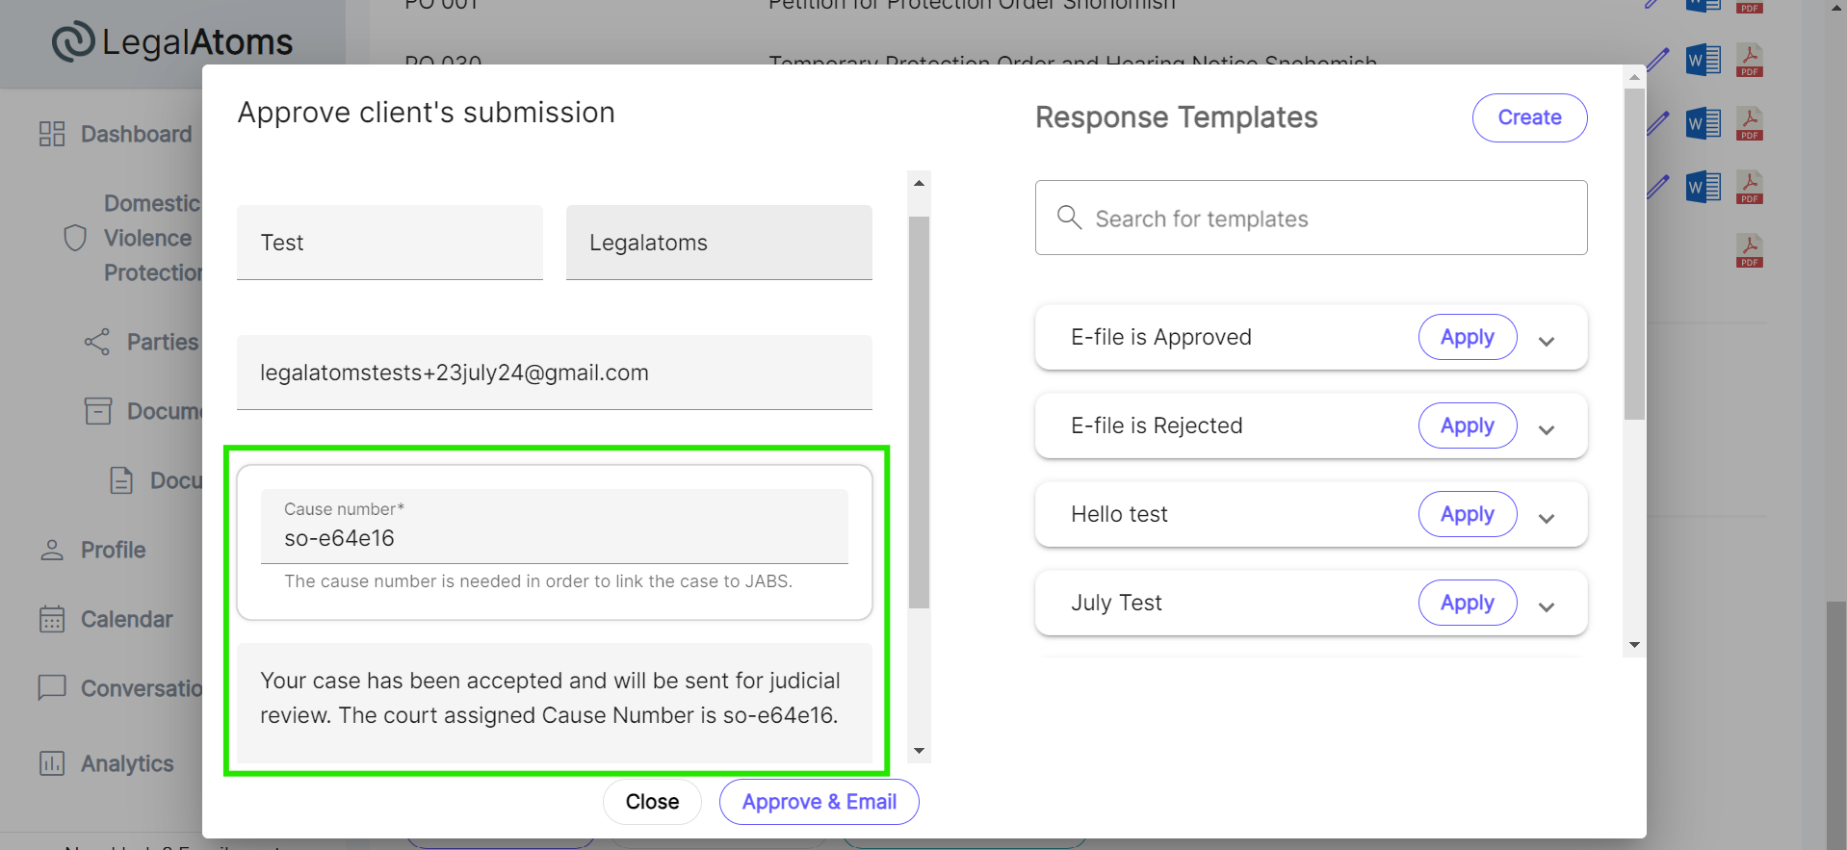This screenshot has width=1847, height=850.
Task: Click the templates scrollbar up arrow
Action: 1634,77
